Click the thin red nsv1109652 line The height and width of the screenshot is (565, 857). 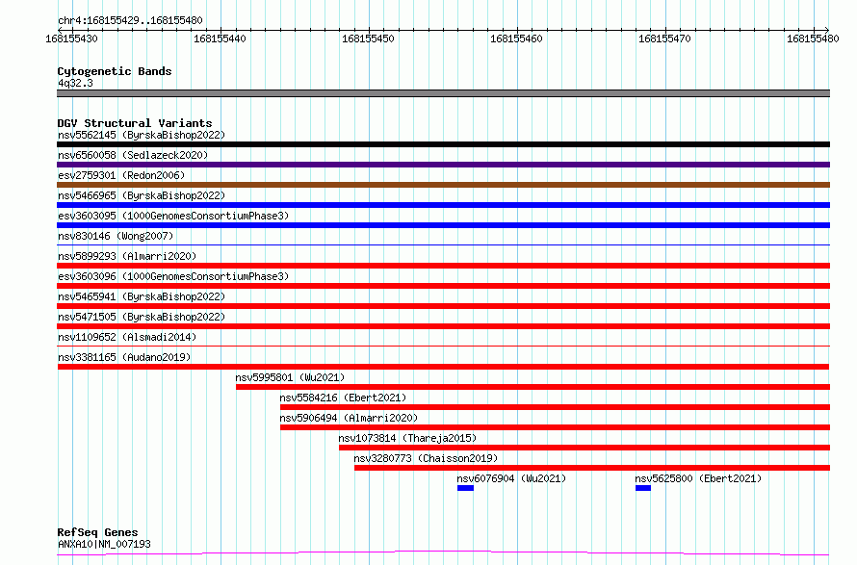(443, 346)
